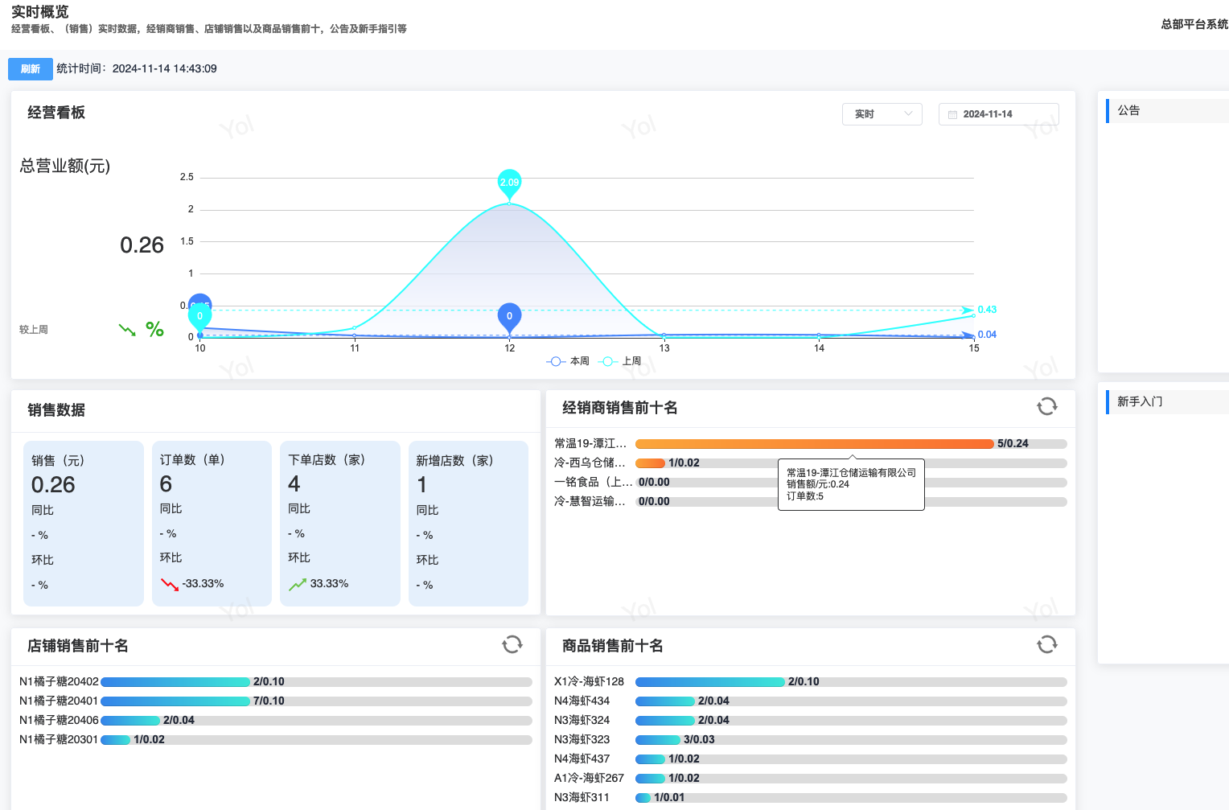Open the 实时 period dropdown
The image size is (1229, 810).
(x=881, y=114)
